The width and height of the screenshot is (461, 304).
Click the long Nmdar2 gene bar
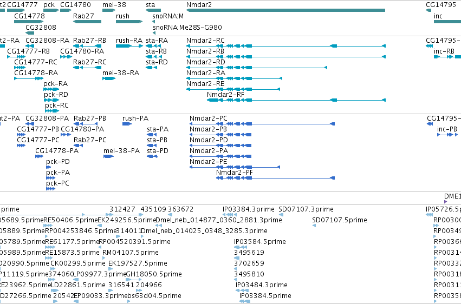[x=286, y=10]
